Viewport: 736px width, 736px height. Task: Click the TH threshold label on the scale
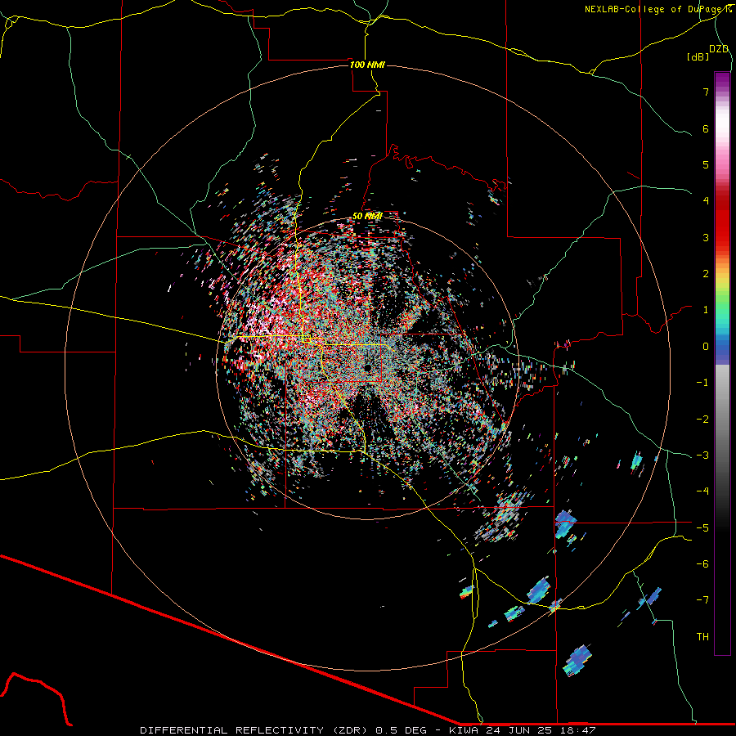coord(702,637)
